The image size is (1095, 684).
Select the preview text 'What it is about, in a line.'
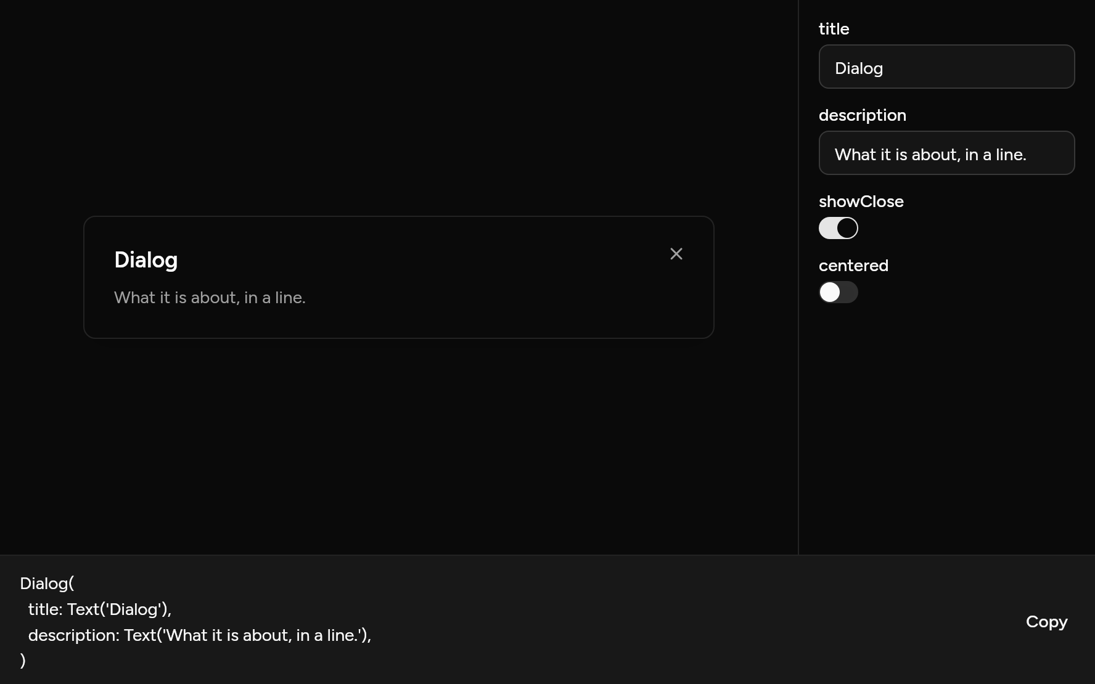(210, 298)
